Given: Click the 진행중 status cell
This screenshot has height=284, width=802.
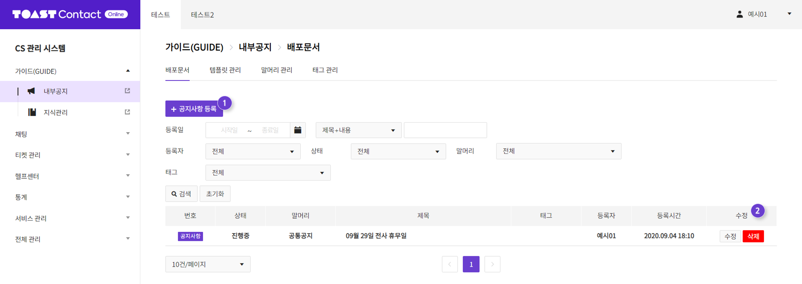Looking at the screenshot, I should 241,236.
